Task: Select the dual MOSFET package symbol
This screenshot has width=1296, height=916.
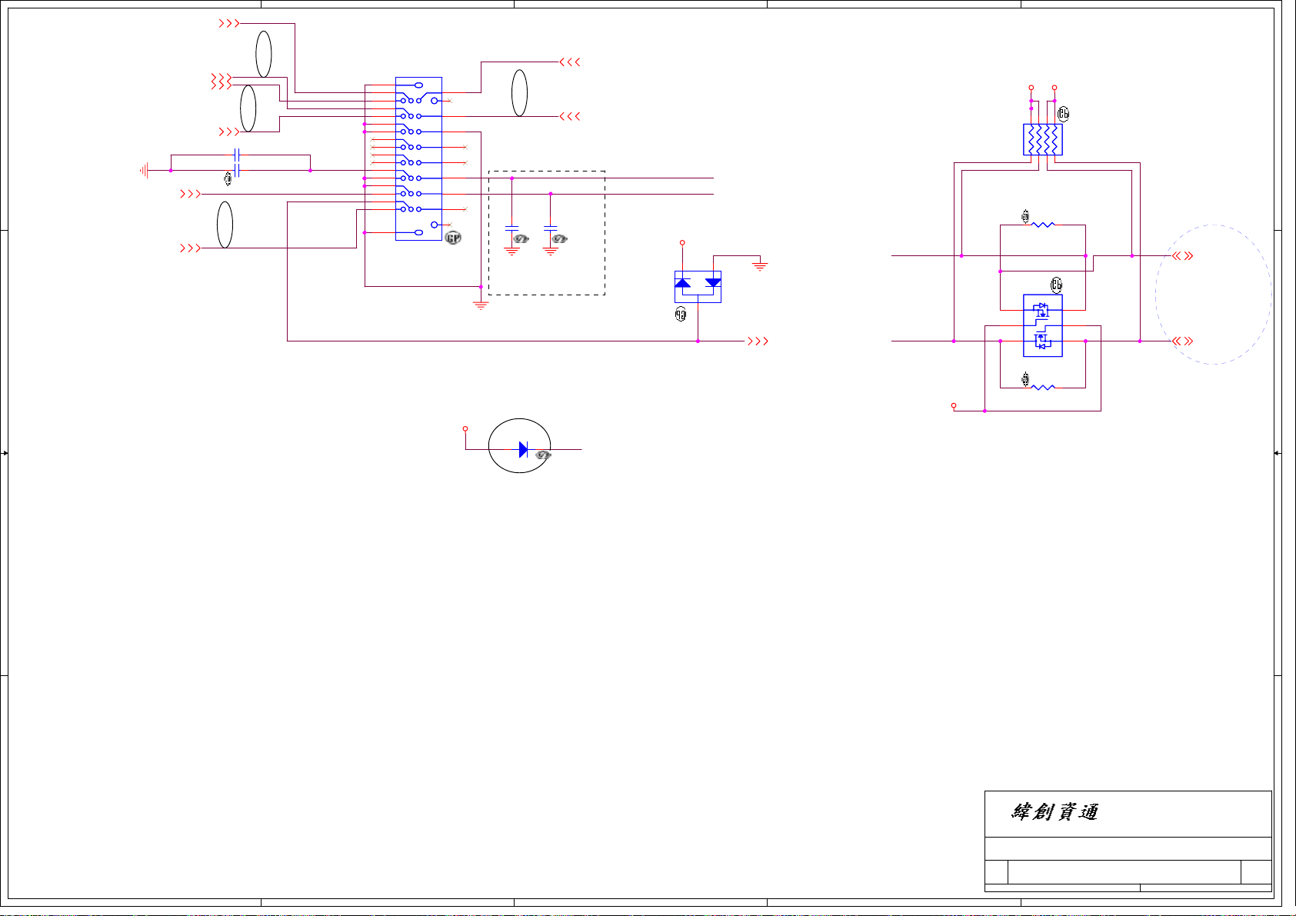Action: pos(1043,325)
